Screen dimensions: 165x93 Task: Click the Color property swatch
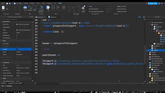(17, 30)
